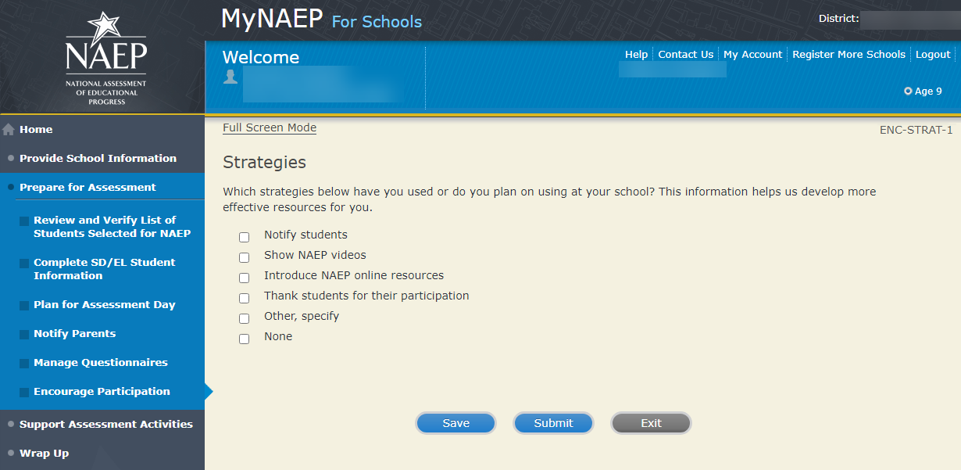Enable the Show NAEP videos checkbox
The height and width of the screenshot is (470, 961).
(245, 257)
